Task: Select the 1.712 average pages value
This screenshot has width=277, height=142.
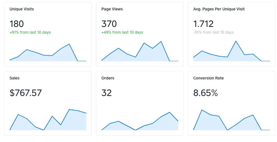Action: 203,24
